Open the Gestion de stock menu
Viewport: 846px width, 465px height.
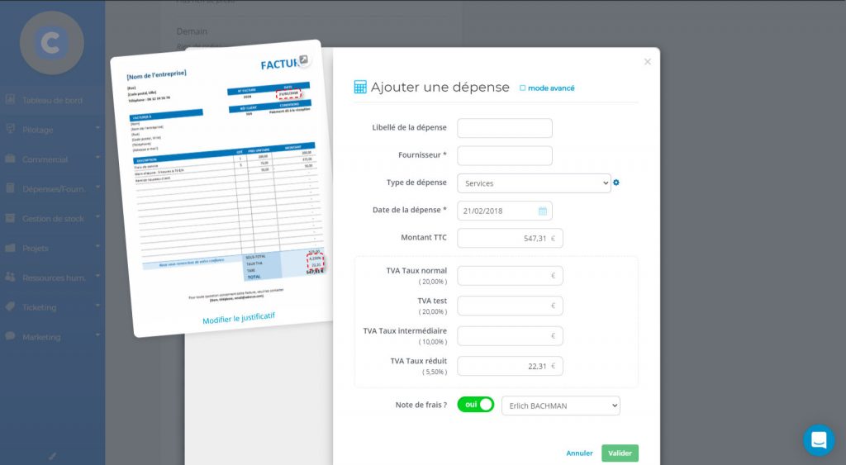[x=54, y=219]
